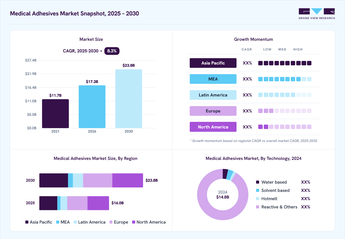
Task: Click the MEA momentum indicator squares
Action: point(285,79)
